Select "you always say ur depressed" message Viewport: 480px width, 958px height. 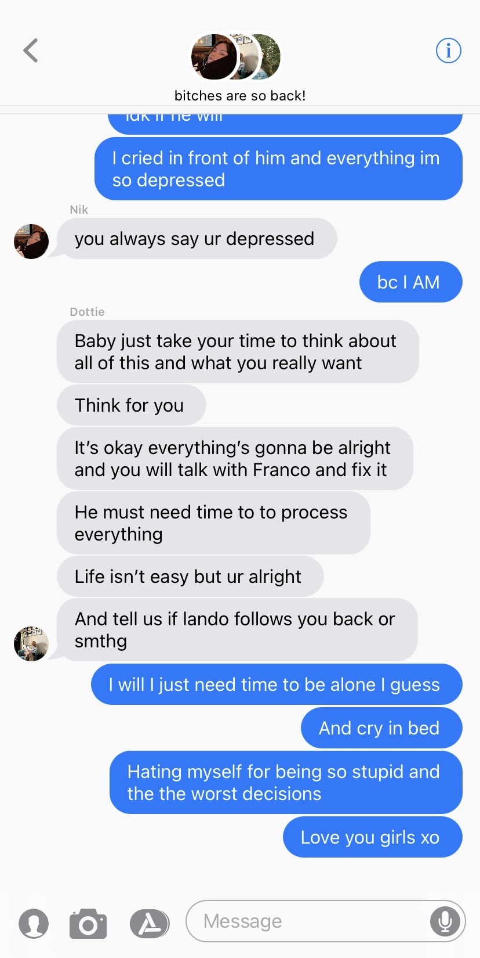pyautogui.click(x=197, y=239)
